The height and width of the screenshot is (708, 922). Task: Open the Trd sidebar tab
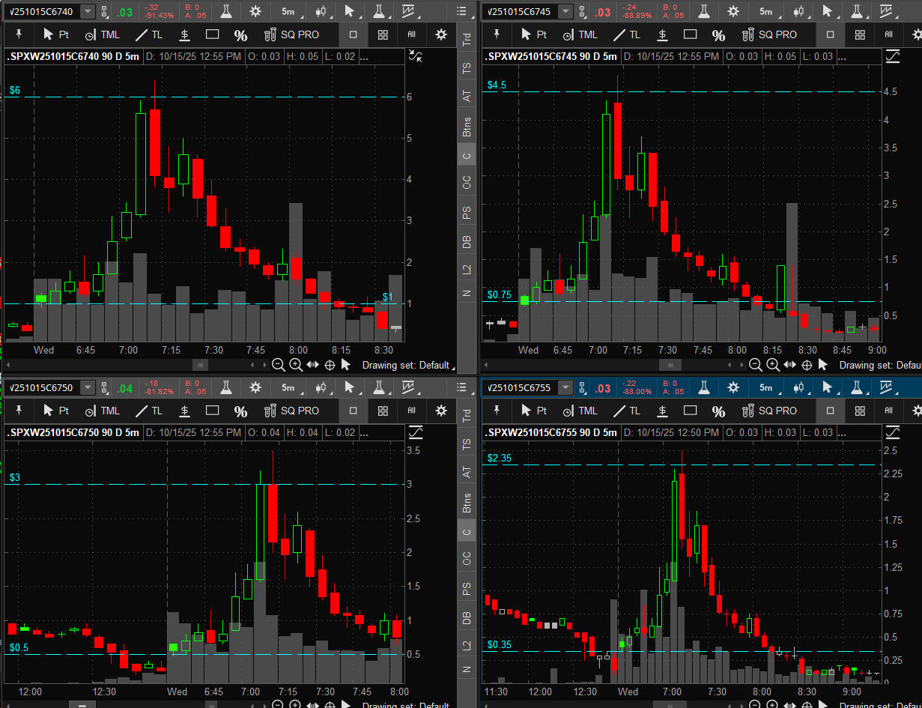tap(467, 40)
